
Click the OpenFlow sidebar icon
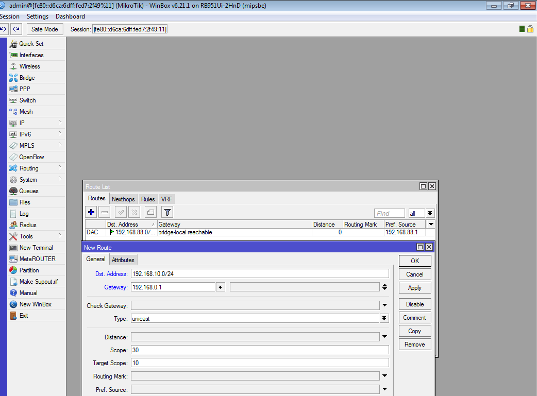(13, 157)
